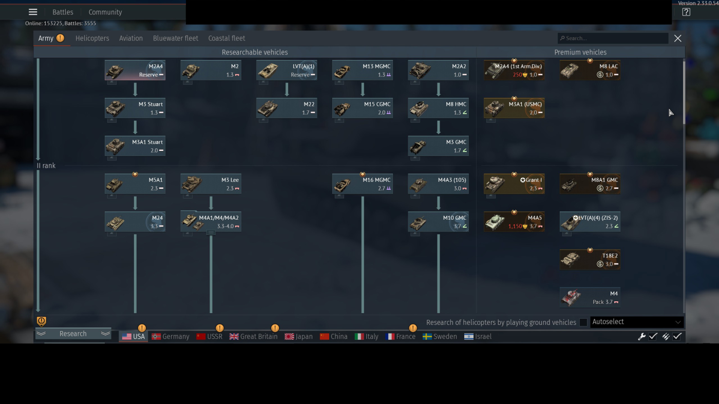Image resolution: width=719 pixels, height=404 pixels.
Task: Select the Israel nation tab
Action: click(478, 337)
